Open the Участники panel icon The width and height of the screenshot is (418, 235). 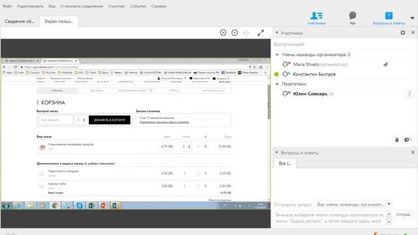pos(316,18)
